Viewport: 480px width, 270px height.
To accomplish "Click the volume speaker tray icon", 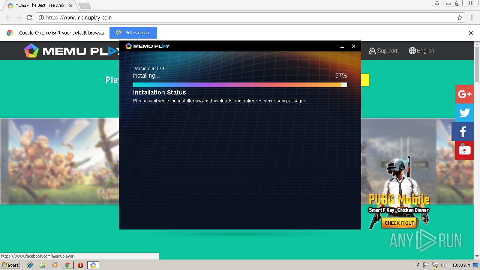I will (444, 265).
